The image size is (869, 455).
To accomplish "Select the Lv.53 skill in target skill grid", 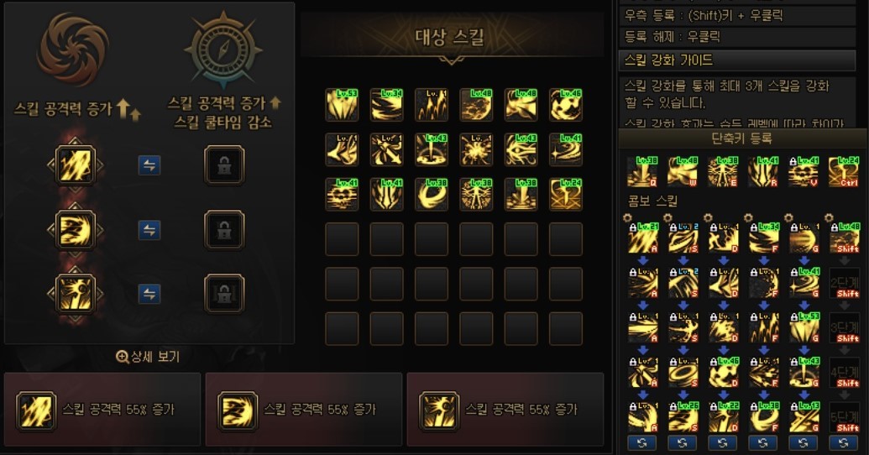I will click(x=342, y=104).
